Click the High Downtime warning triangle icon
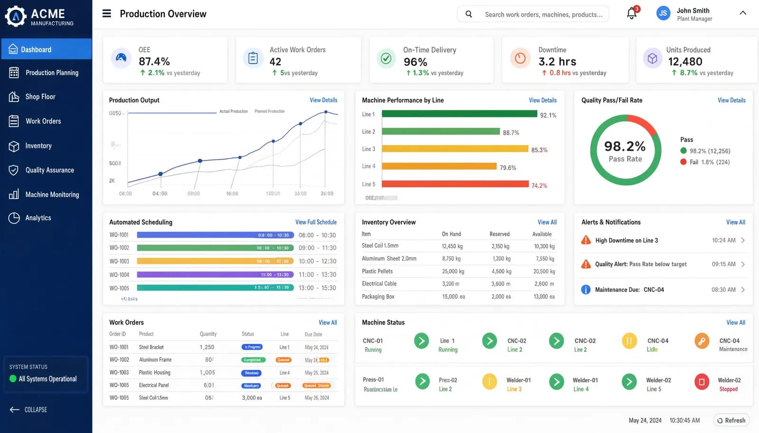The height and width of the screenshot is (433, 759). 586,240
